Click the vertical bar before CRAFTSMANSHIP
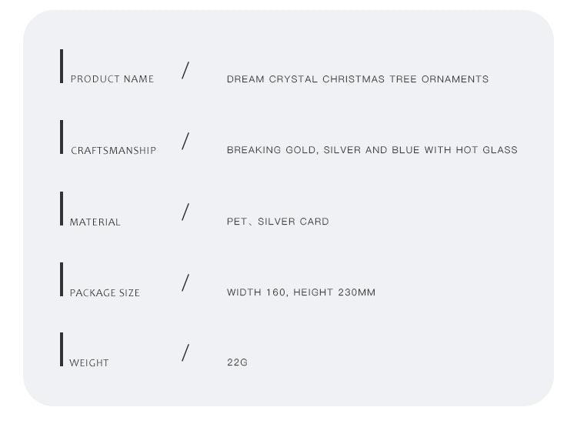This screenshot has height=434, width=577. pos(62,137)
